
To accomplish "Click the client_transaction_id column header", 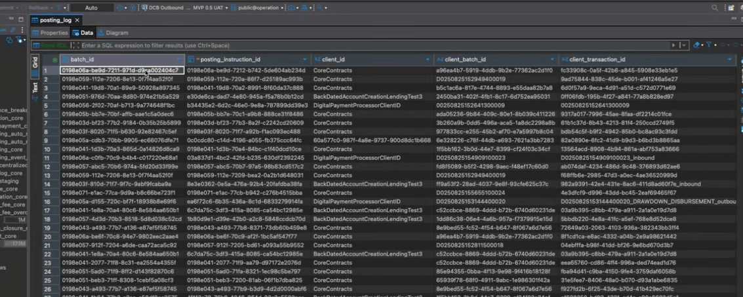I will click(597, 60).
